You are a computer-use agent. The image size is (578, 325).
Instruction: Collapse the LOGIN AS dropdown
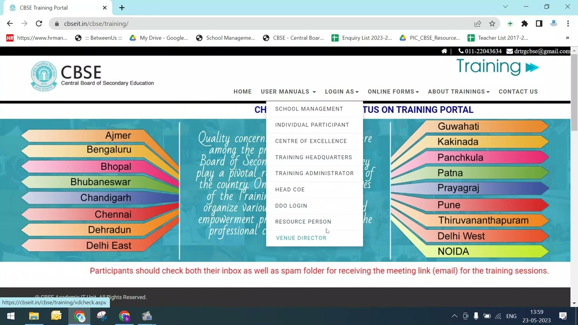click(341, 92)
